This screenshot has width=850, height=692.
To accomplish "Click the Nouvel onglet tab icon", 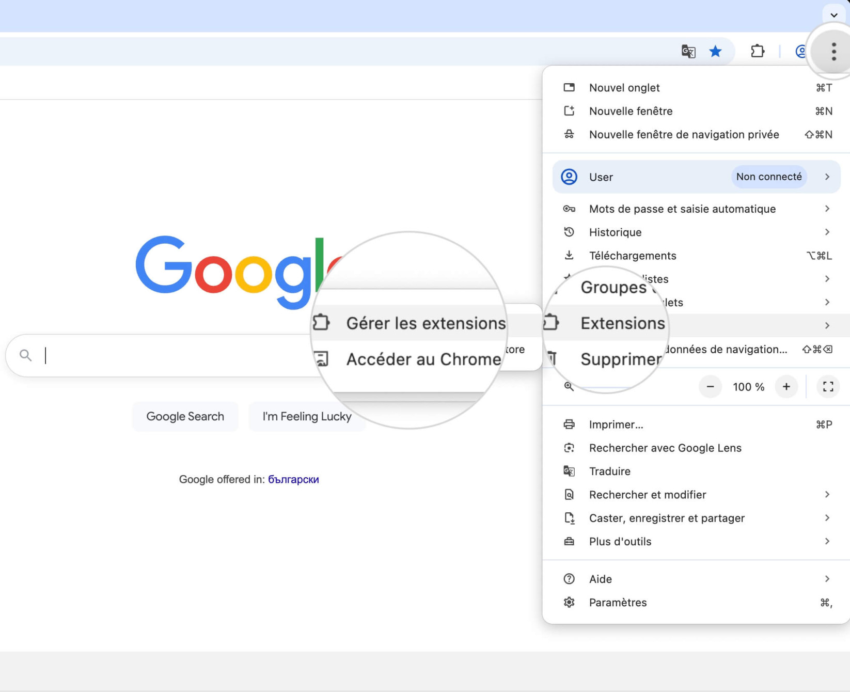I will click(x=569, y=87).
